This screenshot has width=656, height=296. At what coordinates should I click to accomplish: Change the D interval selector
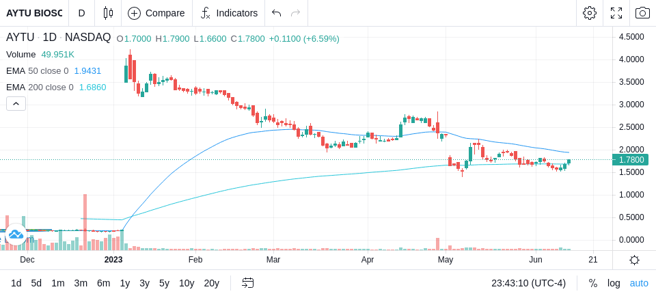click(x=81, y=13)
